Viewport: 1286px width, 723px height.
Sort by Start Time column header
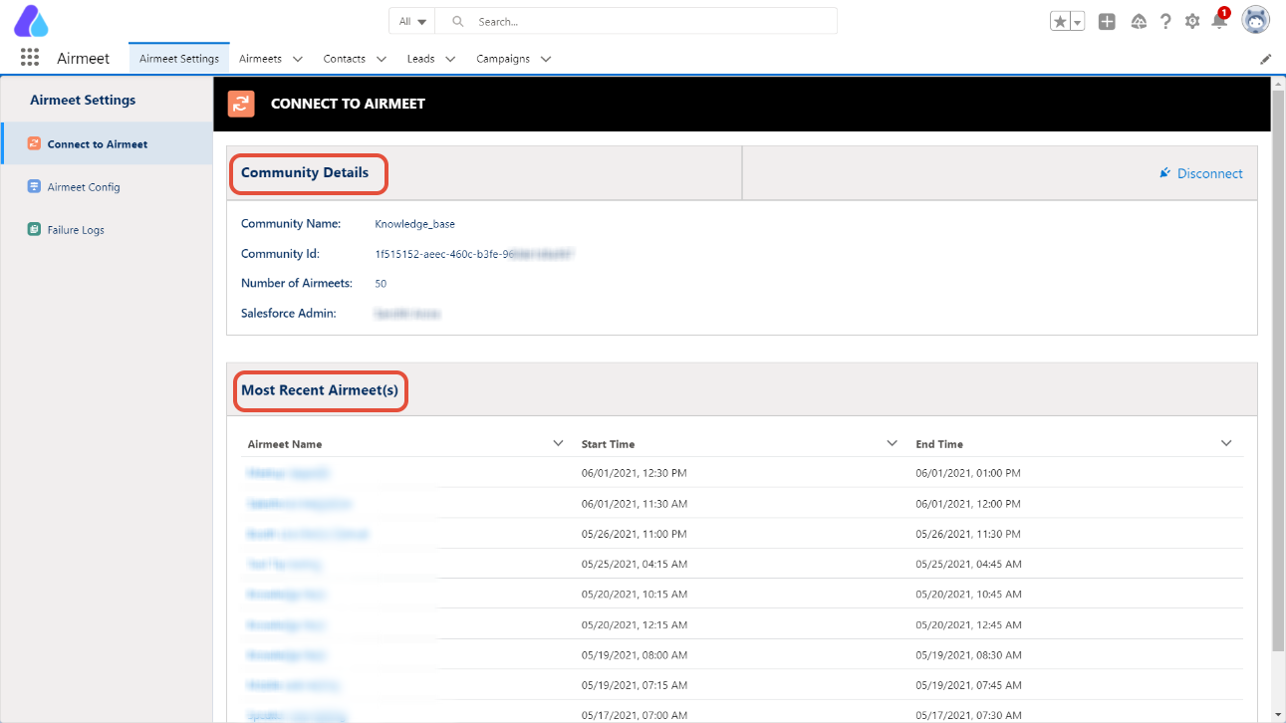click(608, 444)
